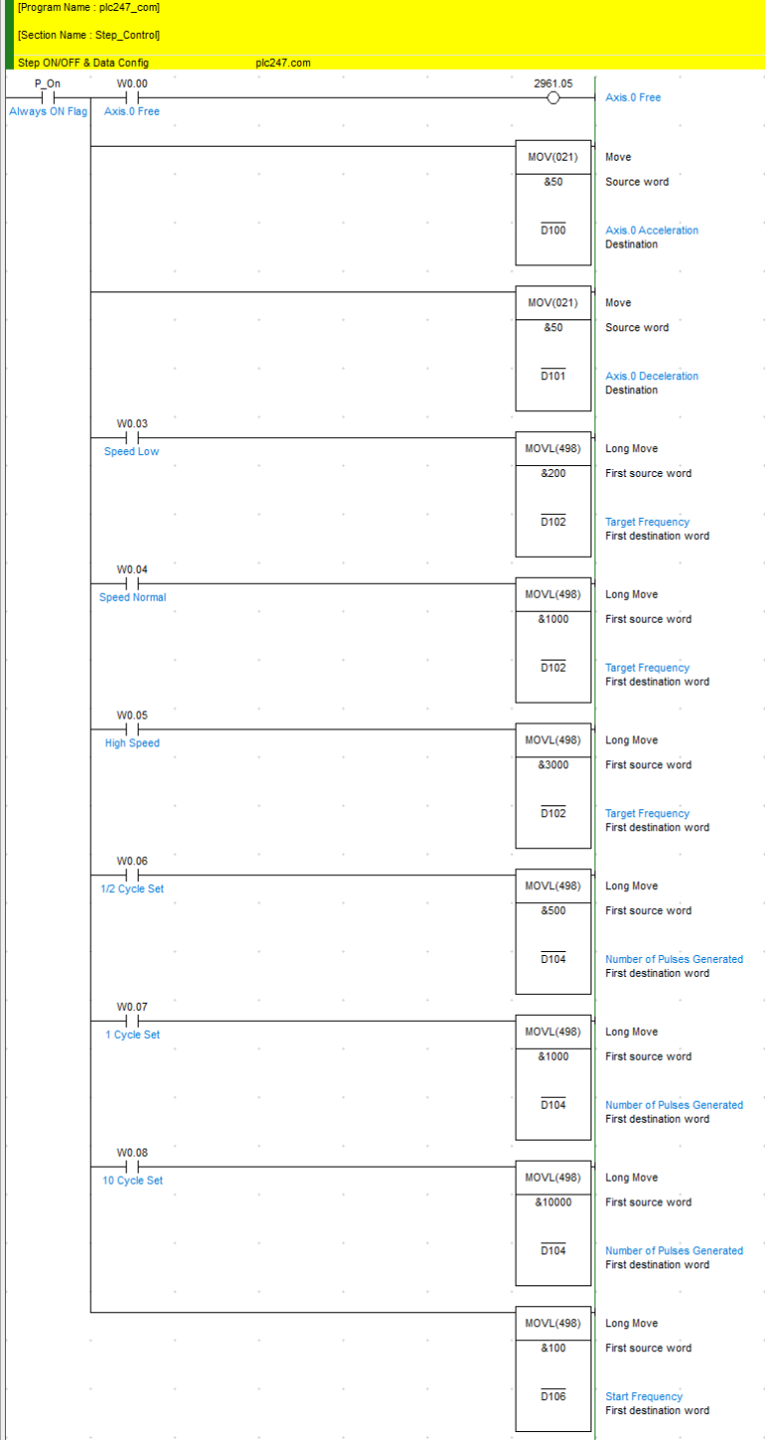Image resolution: width=766 pixels, height=1440 pixels.
Task: Click the Program Name header line
Action: pos(89,8)
